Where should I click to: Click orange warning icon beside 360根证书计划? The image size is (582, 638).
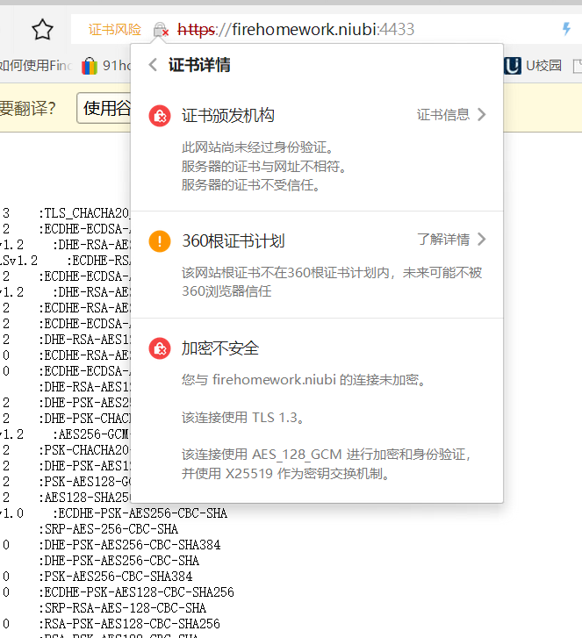click(160, 240)
